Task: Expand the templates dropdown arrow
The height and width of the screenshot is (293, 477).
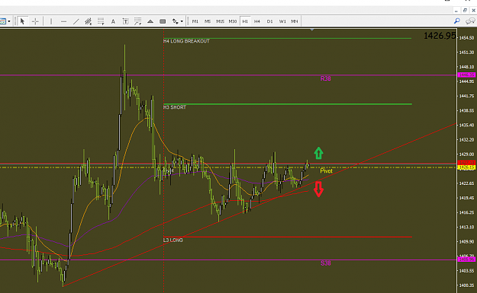Action: point(9,21)
